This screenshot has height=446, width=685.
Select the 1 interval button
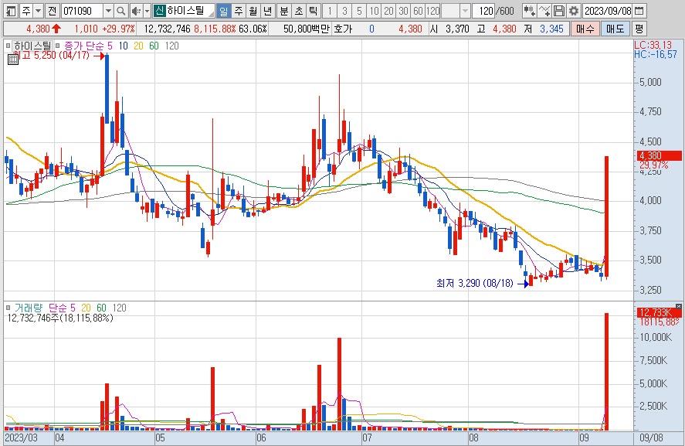pos(330,11)
